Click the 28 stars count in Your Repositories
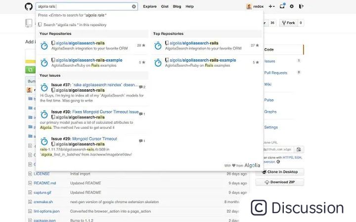 [x=141, y=45]
